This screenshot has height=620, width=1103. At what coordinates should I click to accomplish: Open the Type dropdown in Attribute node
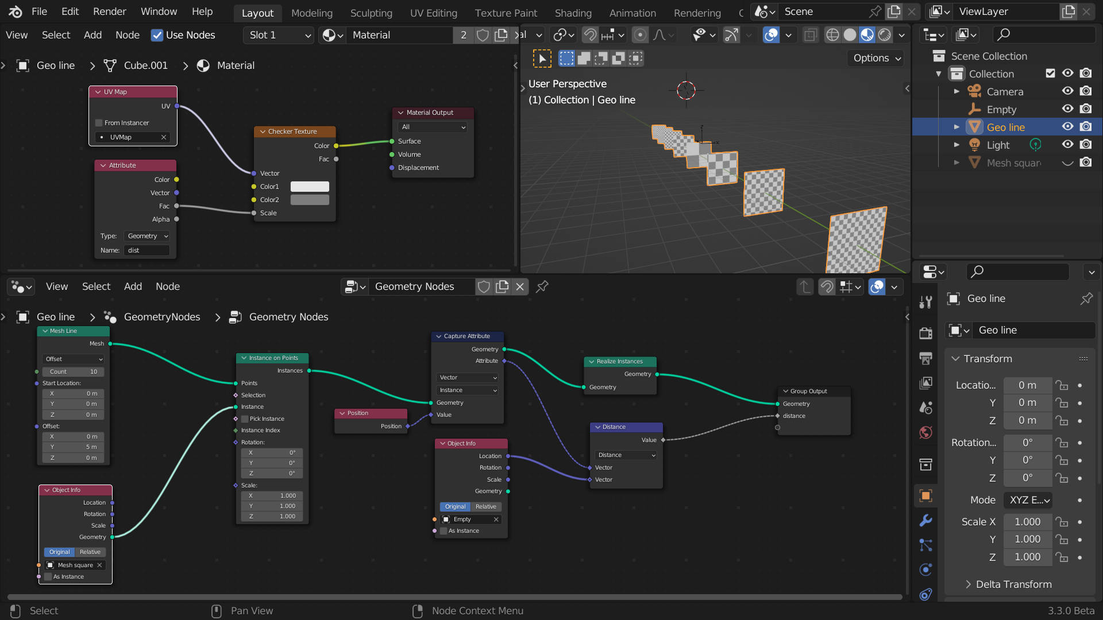(x=147, y=235)
